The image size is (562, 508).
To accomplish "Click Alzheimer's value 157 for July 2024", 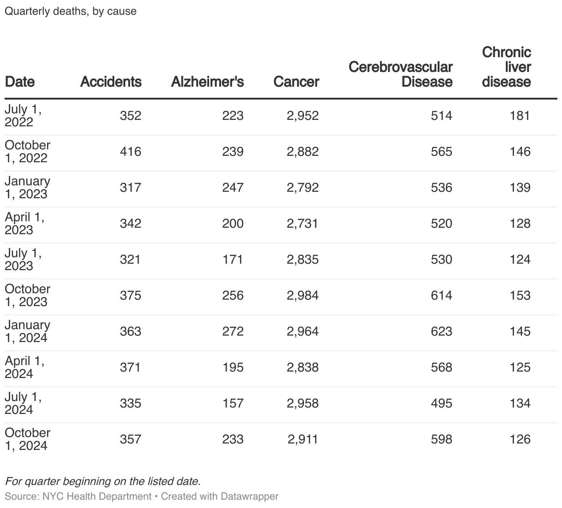I will pyautogui.click(x=233, y=403).
